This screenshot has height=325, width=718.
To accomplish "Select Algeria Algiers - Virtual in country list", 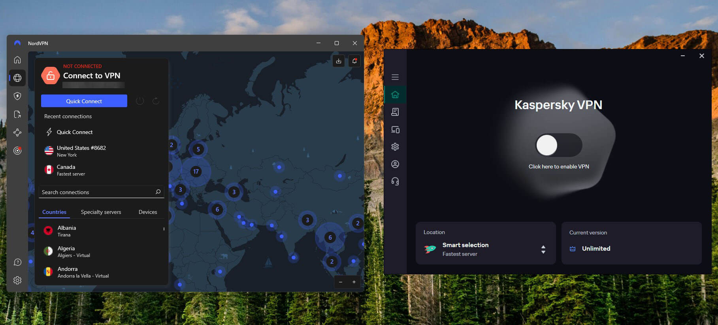I will (x=102, y=251).
